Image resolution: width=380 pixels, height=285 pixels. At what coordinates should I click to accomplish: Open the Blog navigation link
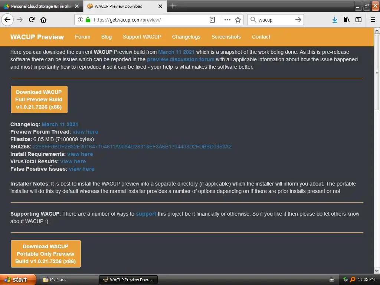(107, 37)
